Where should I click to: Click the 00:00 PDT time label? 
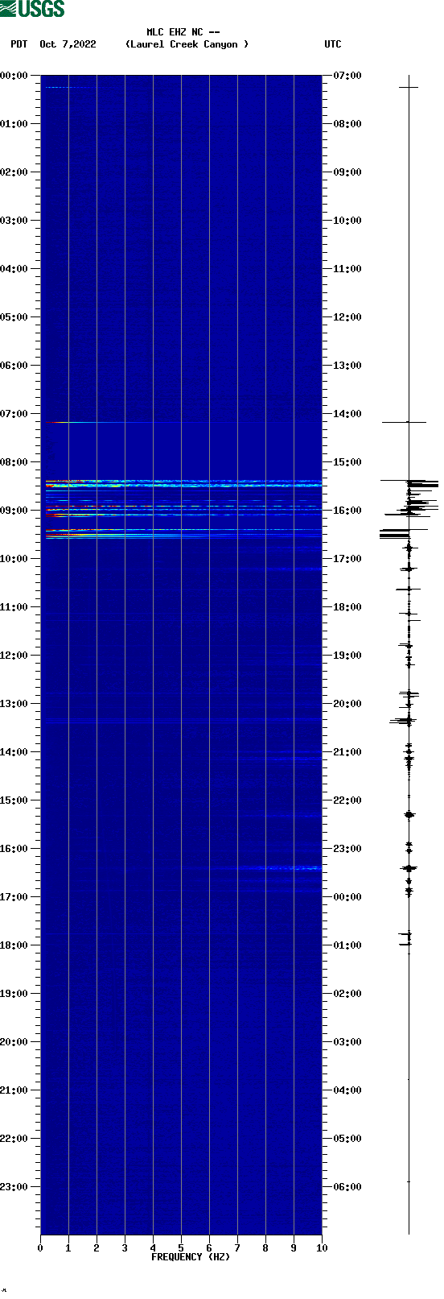tap(14, 76)
